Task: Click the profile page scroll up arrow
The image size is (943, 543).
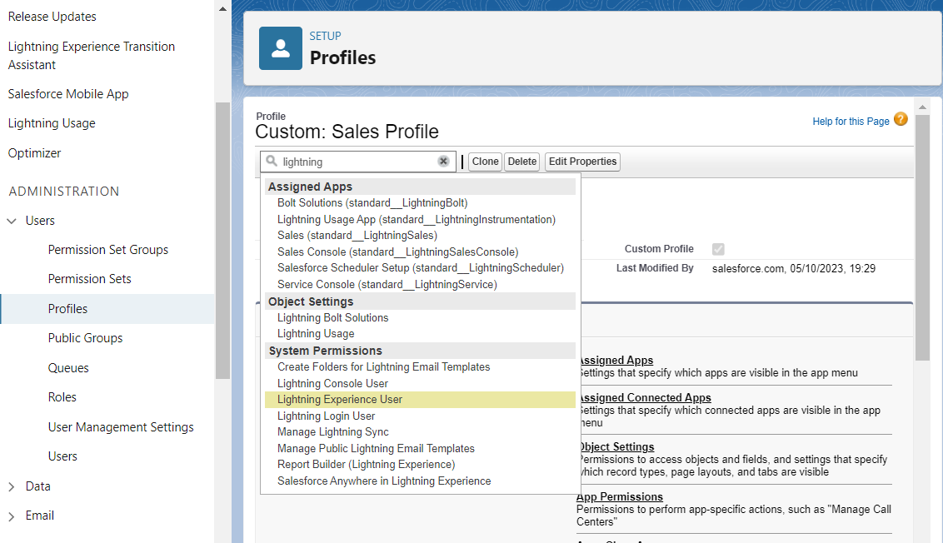Action: pos(922,107)
